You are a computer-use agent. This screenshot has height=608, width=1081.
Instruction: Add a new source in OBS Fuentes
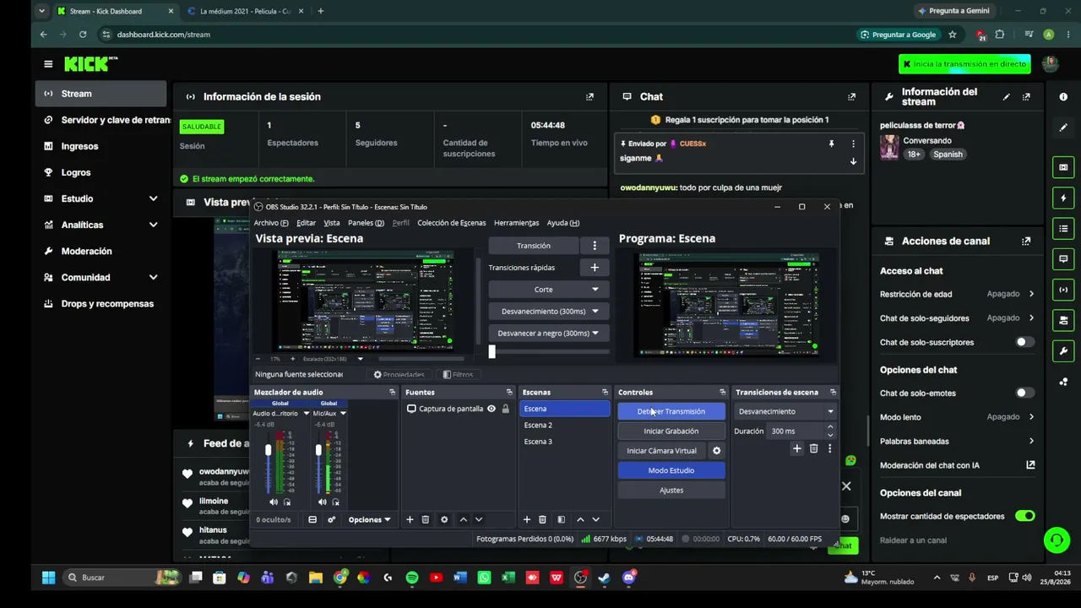click(x=410, y=519)
